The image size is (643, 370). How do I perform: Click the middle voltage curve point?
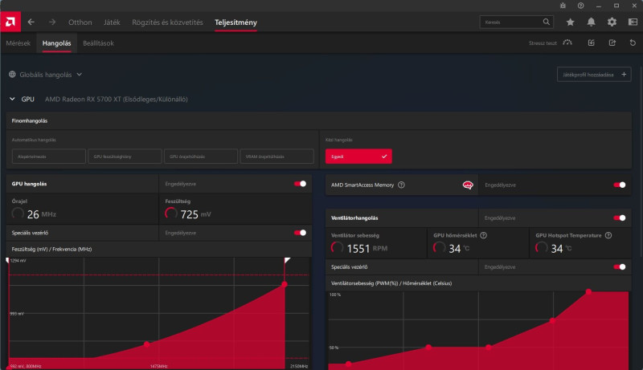click(147, 344)
